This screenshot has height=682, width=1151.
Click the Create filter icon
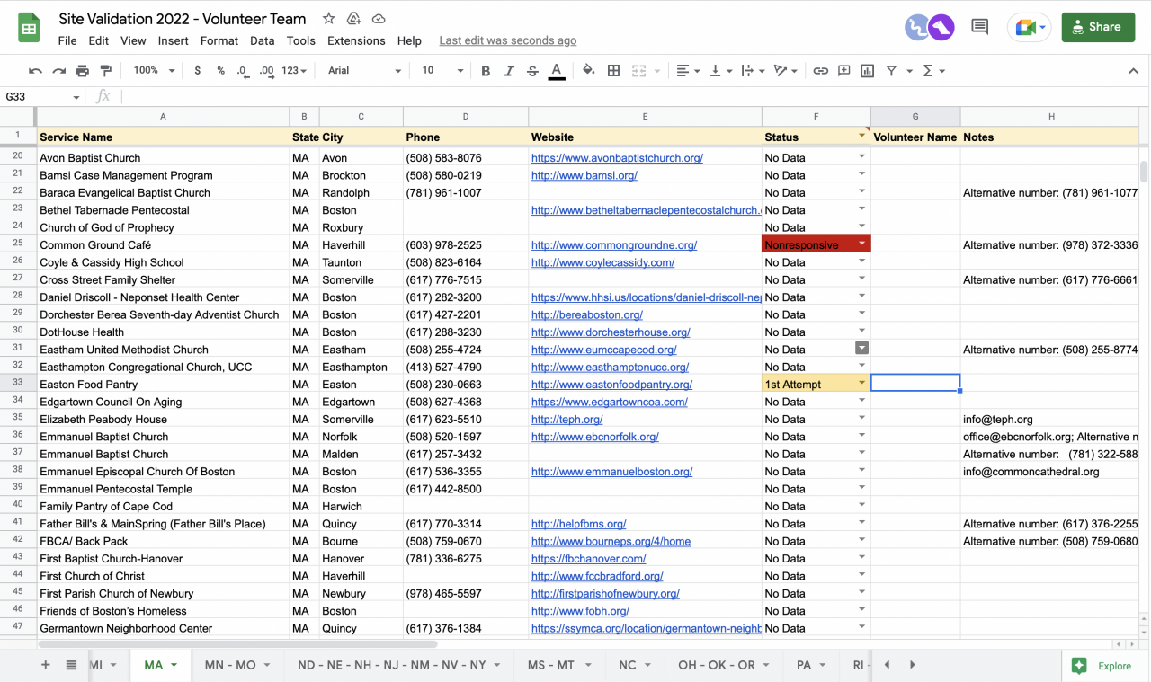[892, 71]
